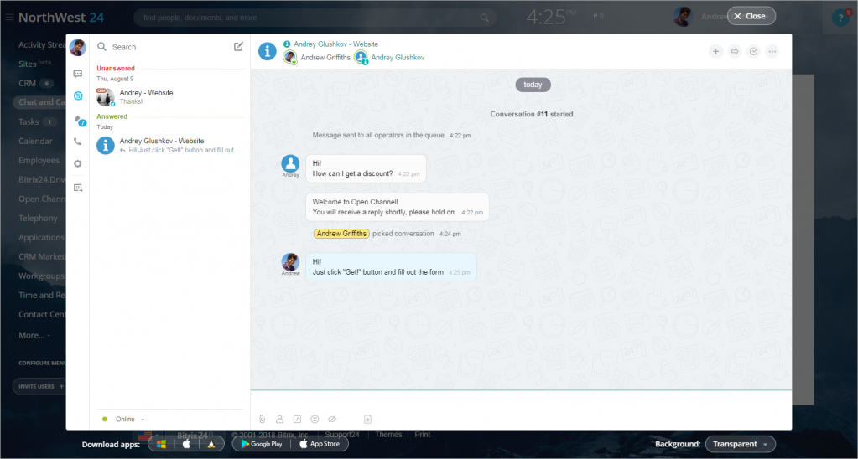Click the bottom sidebar add-chat panel icon

click(78, 188)
